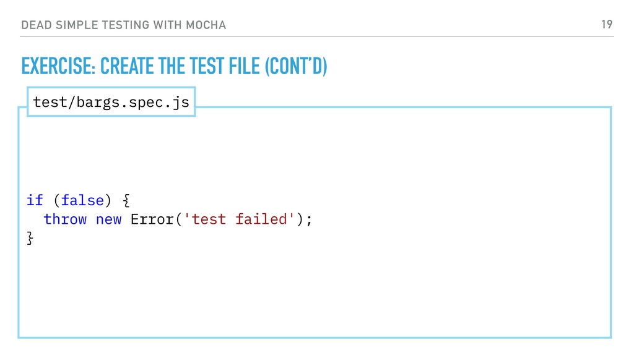Click the 'if' keyword in the code
634x356 pixels.
[x=35, y=200]
